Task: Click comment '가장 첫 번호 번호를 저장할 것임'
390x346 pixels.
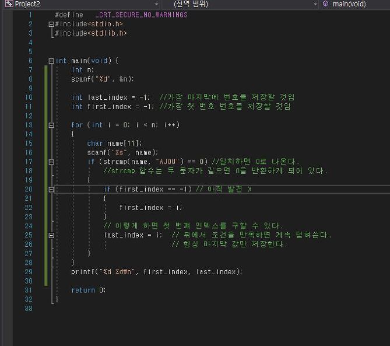Action: [x=229, y=107]
